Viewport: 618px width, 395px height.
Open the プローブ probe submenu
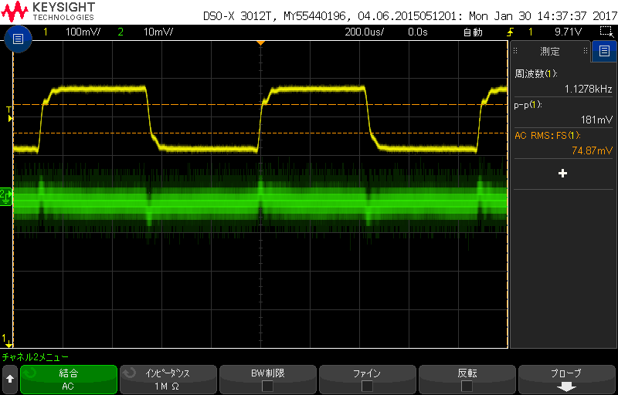[566, 380]
